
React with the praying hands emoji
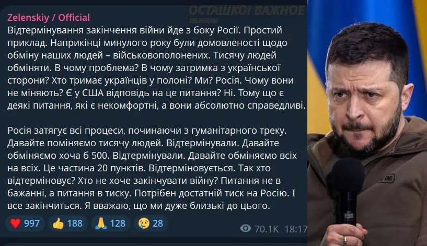coord(101,224)
